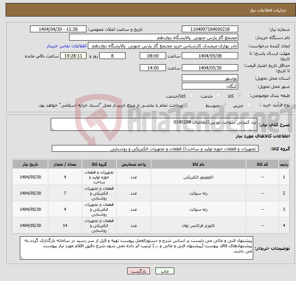The height and width of the screenshot is (281, 296).
Task: Click the گروه کالا field
Action: pyautogui.click(x=155, y=148)
